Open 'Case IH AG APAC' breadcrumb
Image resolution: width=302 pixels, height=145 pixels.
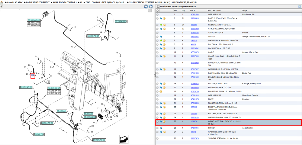pyautogui.click(x=14, y=2)
